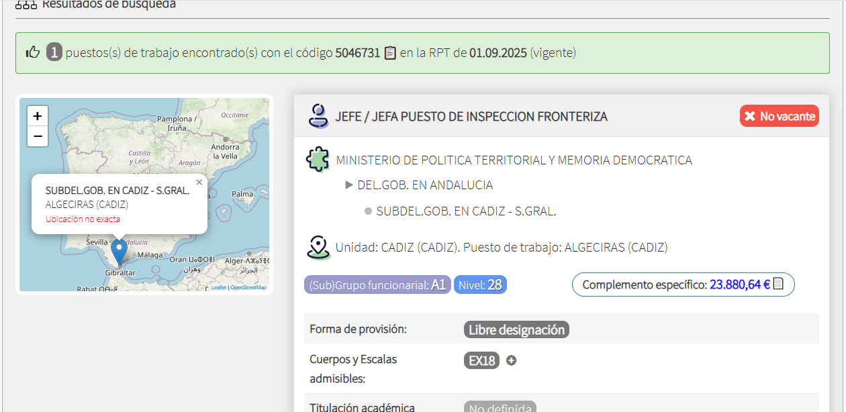Click SUBDEL.GOB. EN CADIZ - S.GRAL. tree item
This screenshot has height=412, width=846.
466,211
